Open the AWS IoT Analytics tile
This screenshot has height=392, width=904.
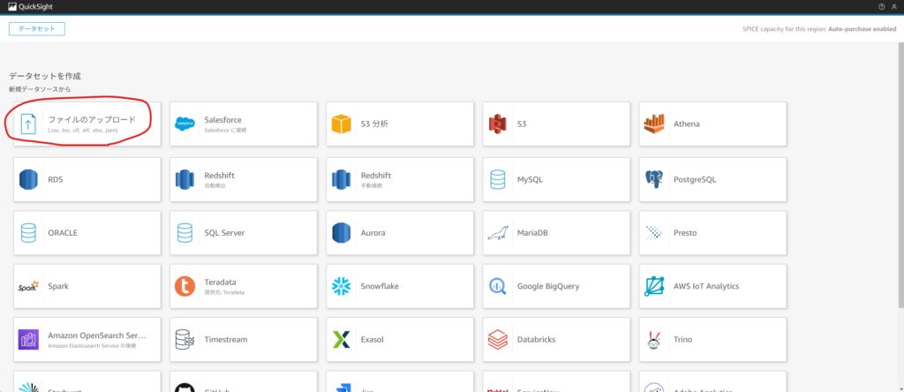pos(712,286)
